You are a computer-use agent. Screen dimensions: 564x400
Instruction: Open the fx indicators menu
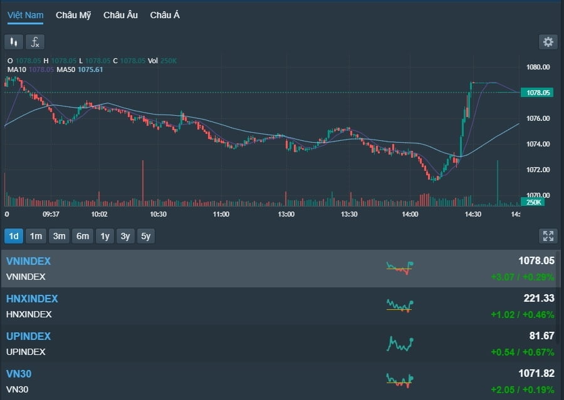[35, 42]
